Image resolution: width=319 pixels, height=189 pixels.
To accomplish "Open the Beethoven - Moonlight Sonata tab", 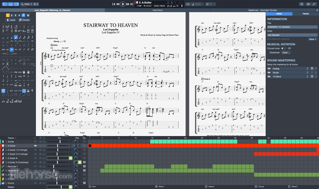I will pos(262,10).
